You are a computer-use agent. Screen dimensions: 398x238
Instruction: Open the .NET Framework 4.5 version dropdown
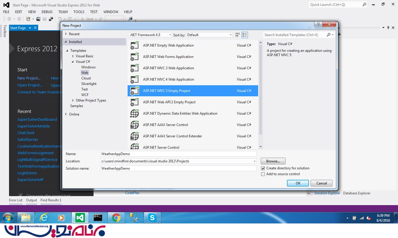pyautogui.click(x=150, y=35)
